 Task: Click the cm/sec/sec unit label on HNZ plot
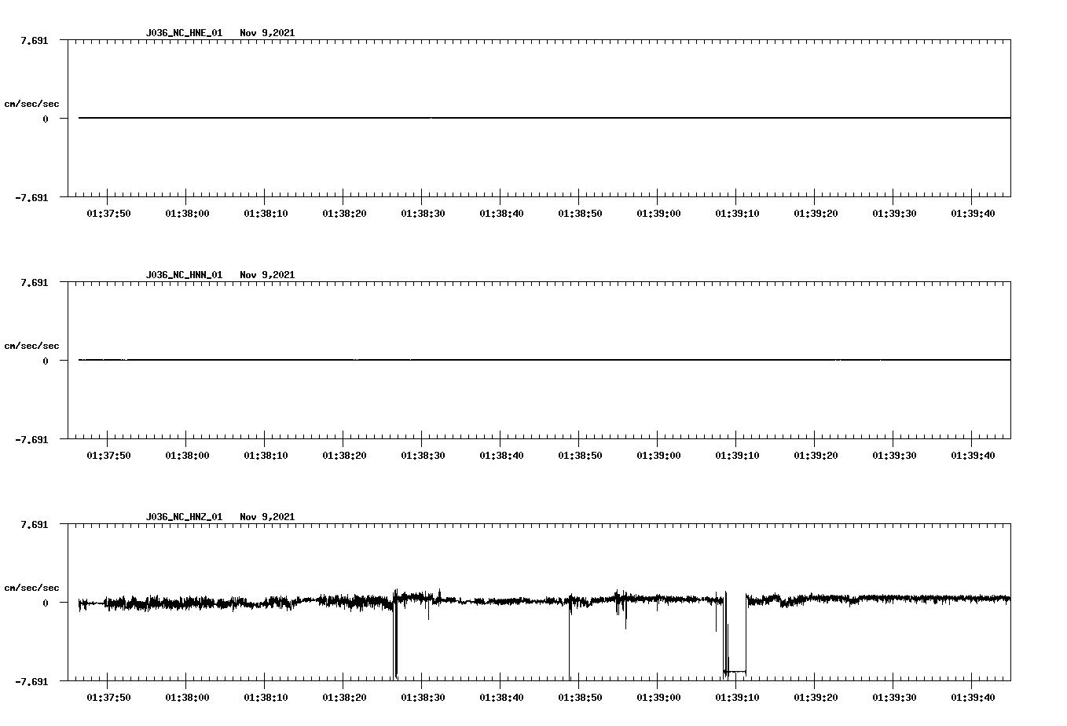pyautogui.click(x=31, y=588)
